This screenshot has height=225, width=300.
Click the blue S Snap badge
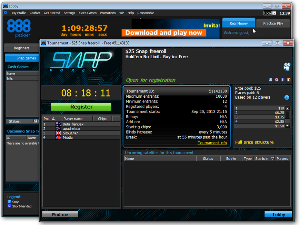(x=270, y=79)
